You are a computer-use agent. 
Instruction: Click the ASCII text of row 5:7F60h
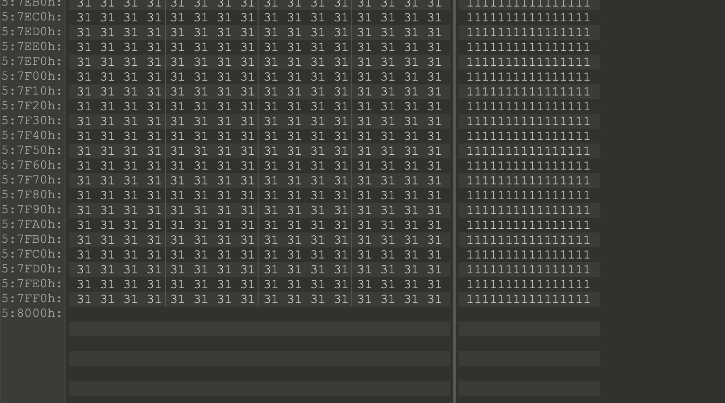click(x=528, y=166)
